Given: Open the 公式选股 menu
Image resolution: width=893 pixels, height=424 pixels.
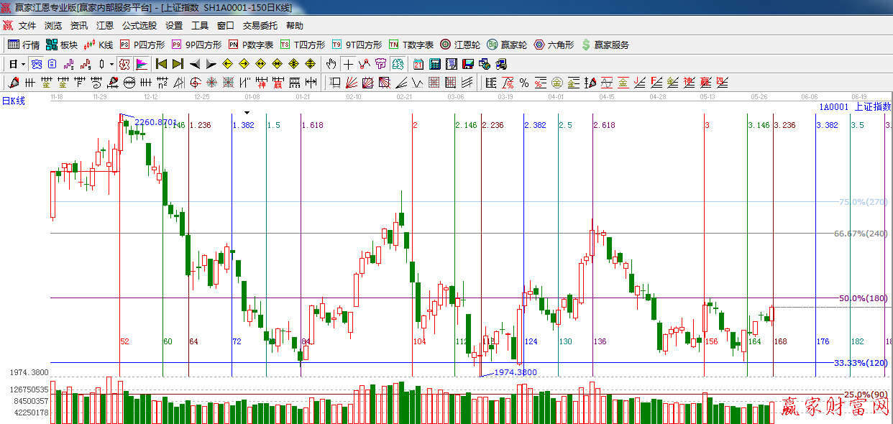Looking at the screenshot, I should click(139, 25).
